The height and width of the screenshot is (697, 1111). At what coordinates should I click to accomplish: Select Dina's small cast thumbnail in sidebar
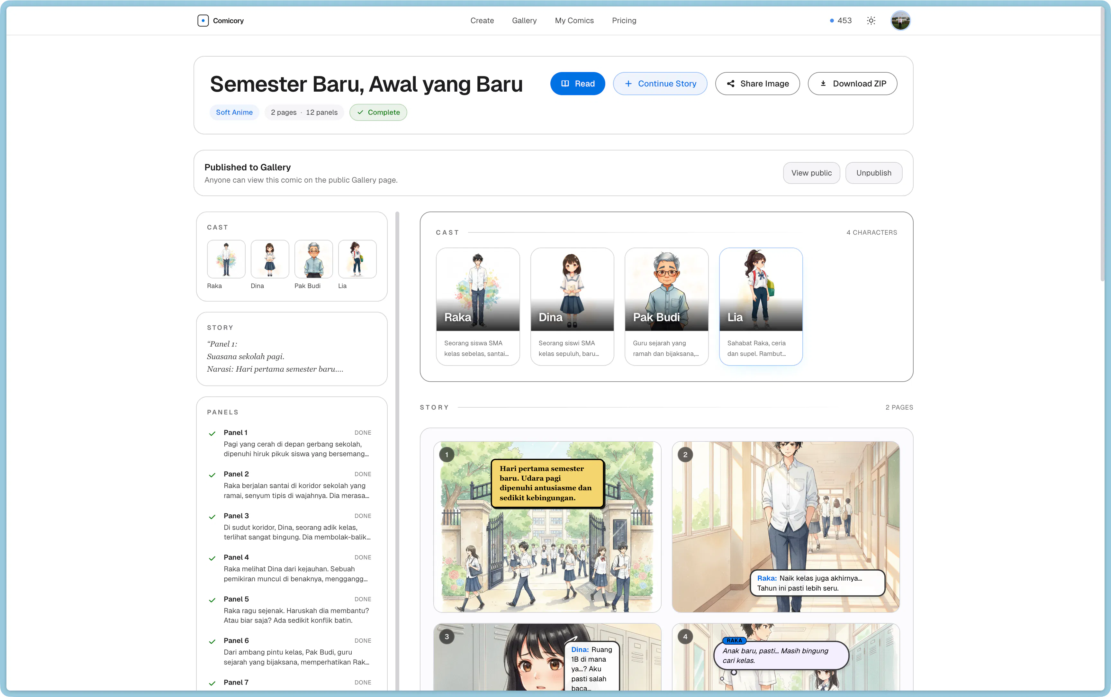270,259
